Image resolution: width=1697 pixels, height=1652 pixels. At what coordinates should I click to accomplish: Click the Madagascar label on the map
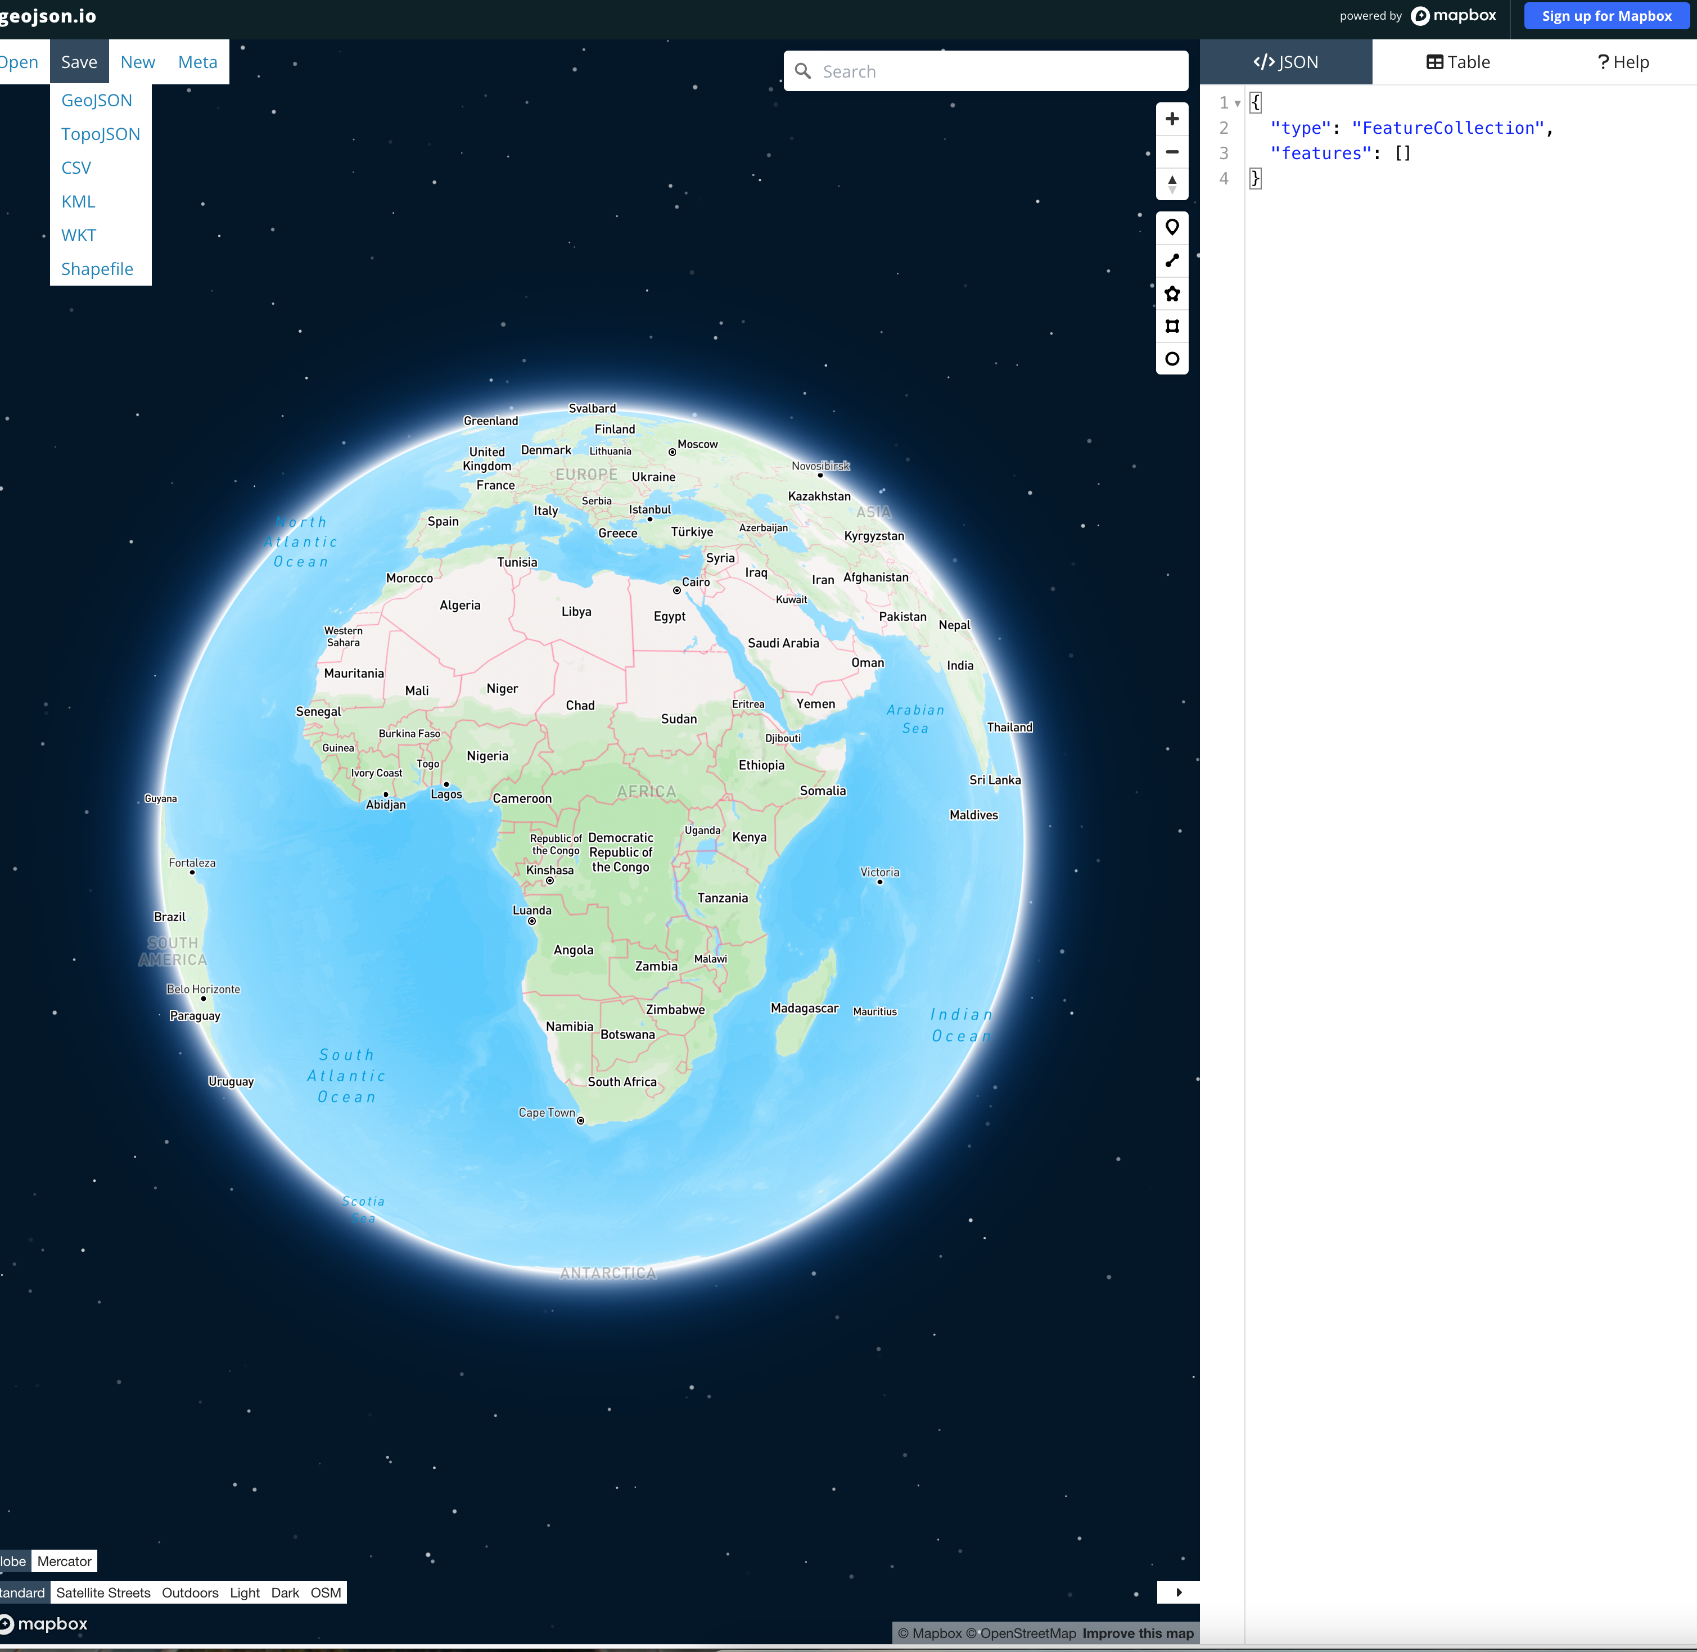click(x=804, y=1008)
